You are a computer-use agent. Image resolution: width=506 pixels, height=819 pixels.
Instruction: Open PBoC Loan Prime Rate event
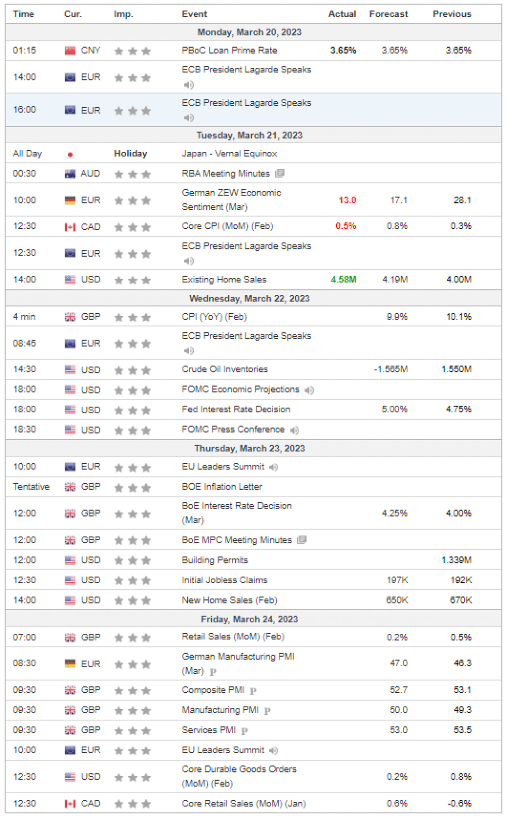pos(230,51)
